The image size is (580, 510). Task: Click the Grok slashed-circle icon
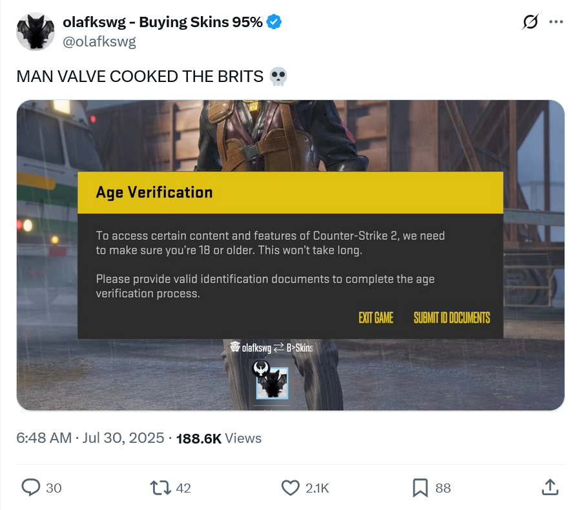click(530, 22)
